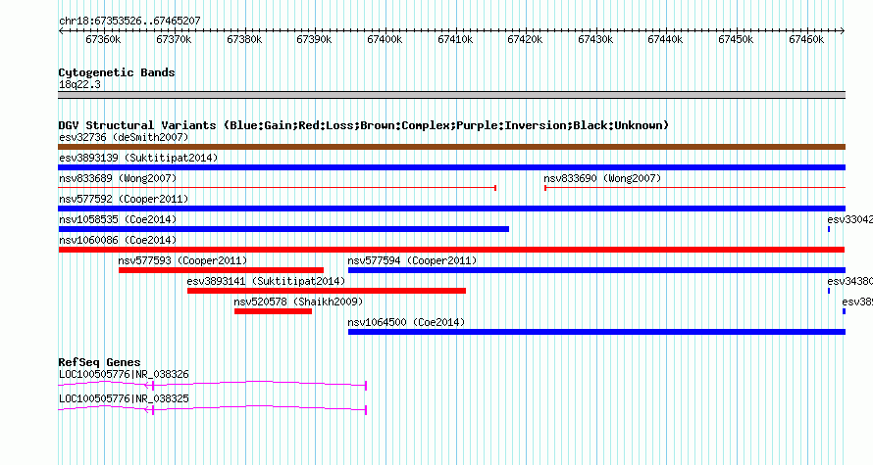Click the LOC100505776 NR_038326 gene glyph
Image resolution: width=873 pixels, height=465 pixels.
[213, 385]
